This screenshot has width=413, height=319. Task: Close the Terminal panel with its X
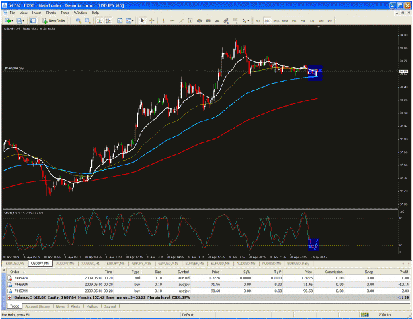pyautogui.click(x=4, y=270)
